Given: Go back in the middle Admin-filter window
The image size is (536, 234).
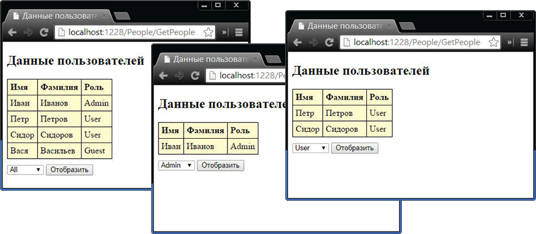Looking at the screenshot, I should pyautogui.click(x=163, y=76).
